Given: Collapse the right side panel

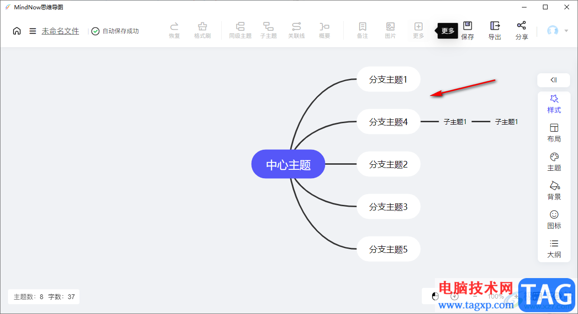Looking at the screenshot, I should [x=554, y=80].
